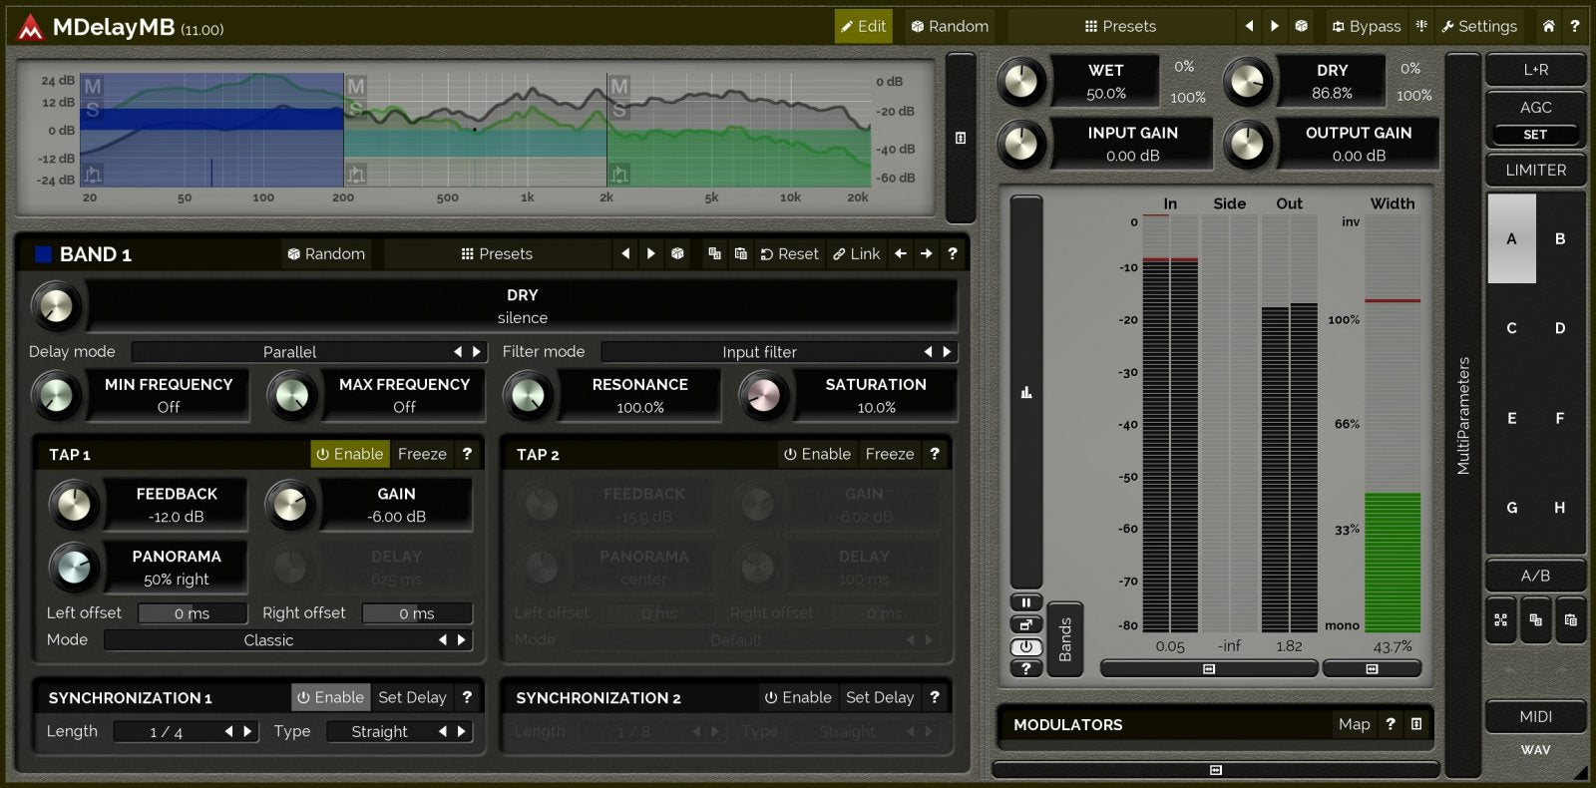Go to the previous global preset arrow
Screen dimensions: 1596x788
pyautogui.click(x=1249, y=27)
